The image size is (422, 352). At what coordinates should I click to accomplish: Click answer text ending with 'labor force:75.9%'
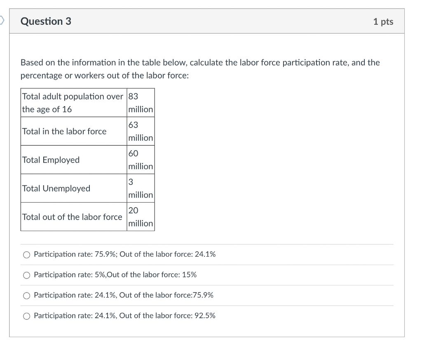(x=124, y=295)
